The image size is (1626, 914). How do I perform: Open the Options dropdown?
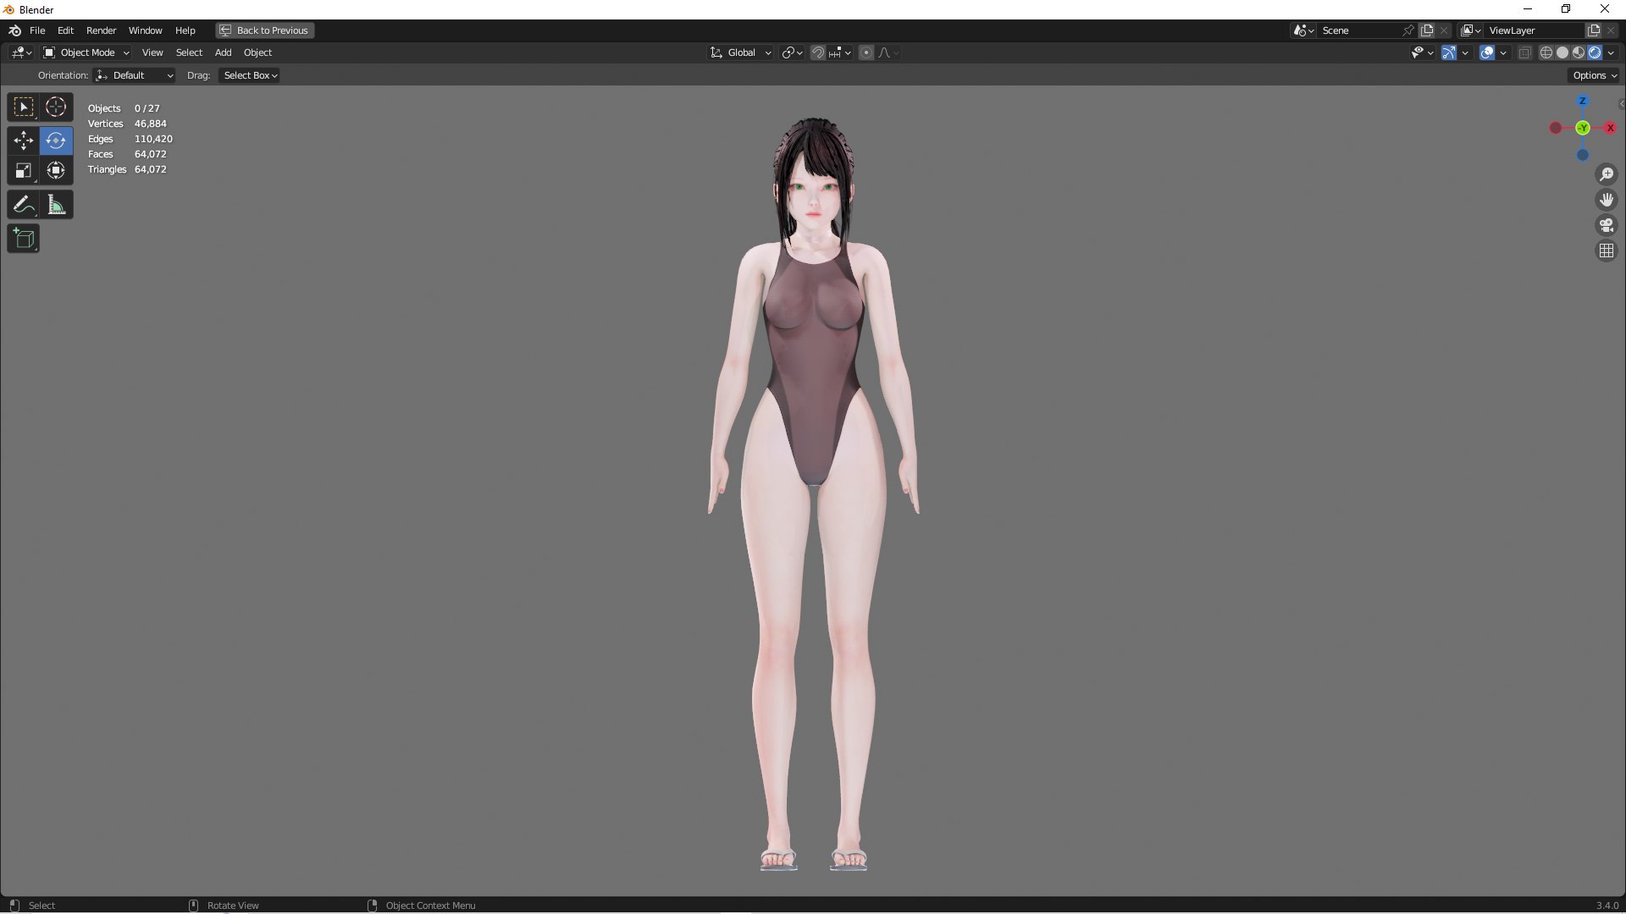[x=1594, y=75]
